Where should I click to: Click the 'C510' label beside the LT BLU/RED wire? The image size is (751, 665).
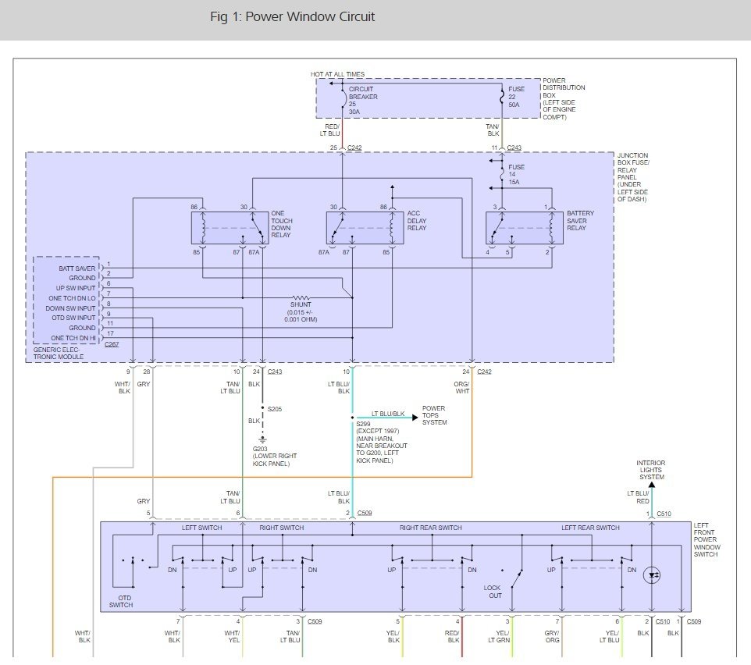pyautogui.click(x=664, y=514)
